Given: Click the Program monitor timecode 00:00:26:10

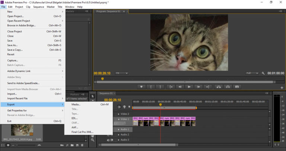Looking at the screenshot, I should (x=102, y=73).
